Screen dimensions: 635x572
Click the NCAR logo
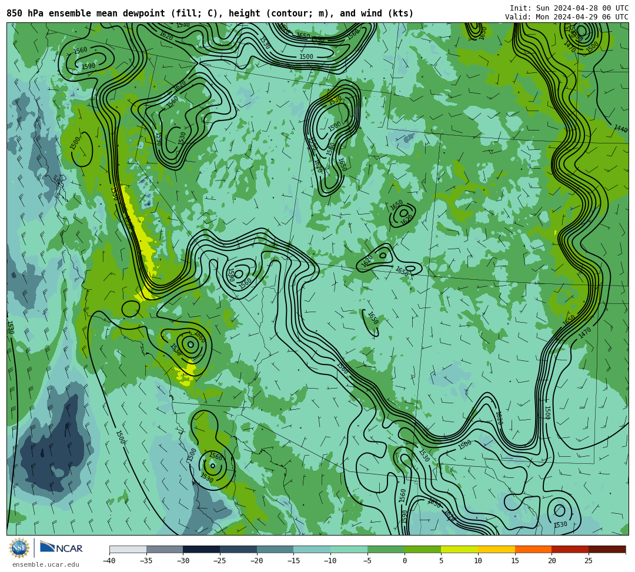(x=61, y=548)
